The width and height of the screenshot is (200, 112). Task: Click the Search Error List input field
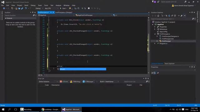[135, 82]
